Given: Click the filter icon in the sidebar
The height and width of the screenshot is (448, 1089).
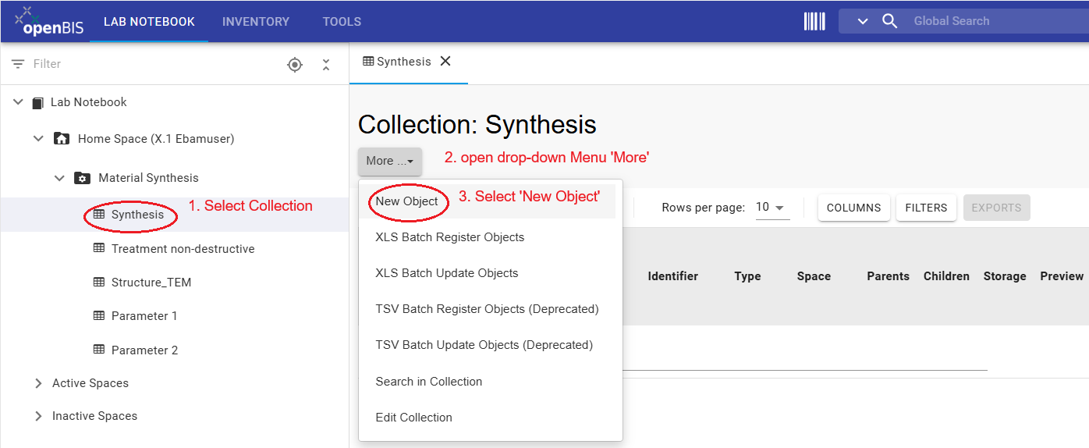Looking at the screenshot, I should [18, 64].
